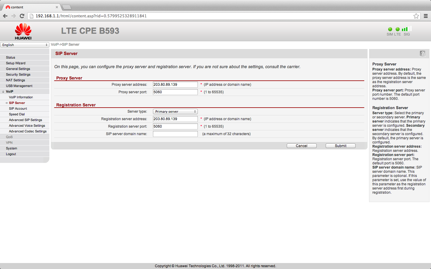The image size is (431, 269).
Task: Click the Proxy Server help heading
Action: click(x=384, y=64)
